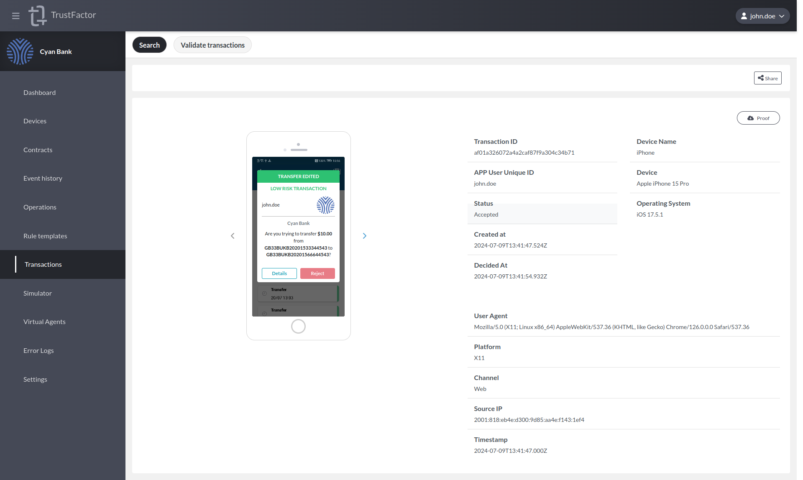Open the Devices section in the sidebar
The width and height of the screenshot is (803, 480).
coord(35,121)
